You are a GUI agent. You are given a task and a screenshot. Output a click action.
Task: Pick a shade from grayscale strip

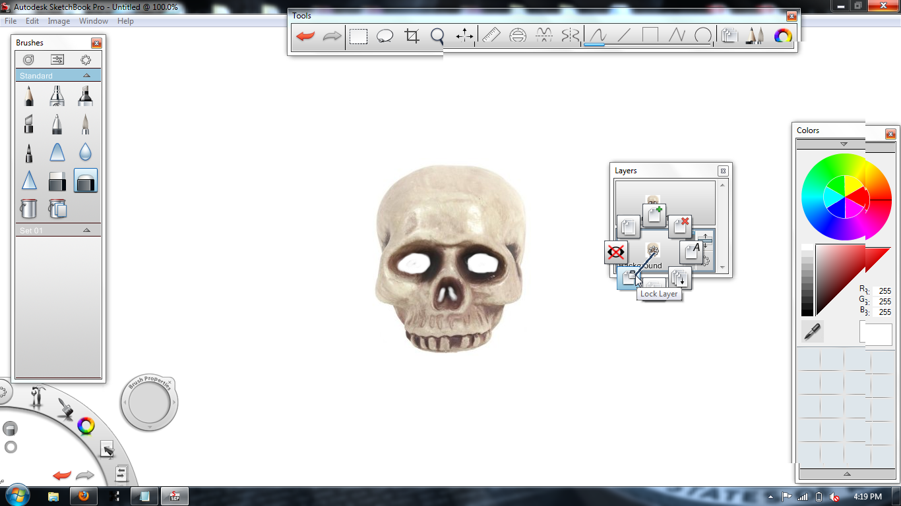pyautogui.click(x=807, y=280)
